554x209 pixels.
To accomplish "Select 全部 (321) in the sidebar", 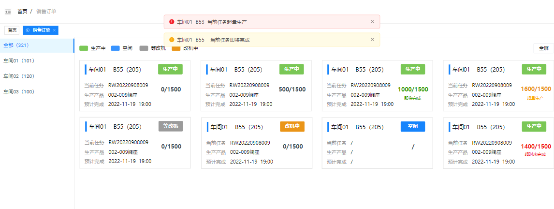I will coord(16,45).
